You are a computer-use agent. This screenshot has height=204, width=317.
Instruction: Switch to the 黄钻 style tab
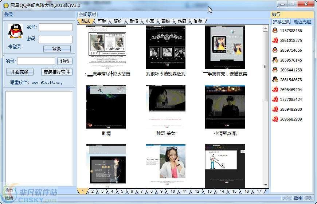click(x=166, y=21)
